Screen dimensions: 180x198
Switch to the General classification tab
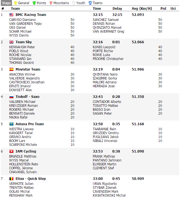pos(24,3)
